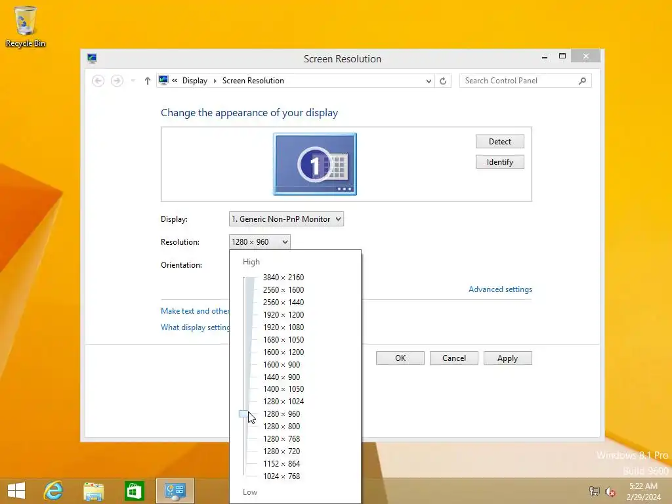Click Screen Resolution breadcrumb item

pyautogui.click(x=253, y=81)
